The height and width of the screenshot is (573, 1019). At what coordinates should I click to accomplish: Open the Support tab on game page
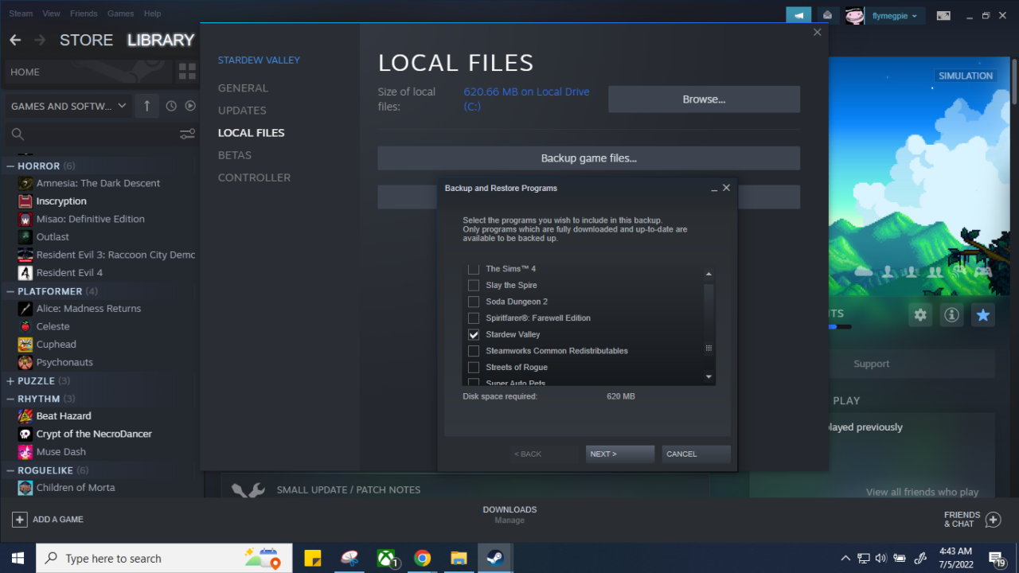point(872,364)
